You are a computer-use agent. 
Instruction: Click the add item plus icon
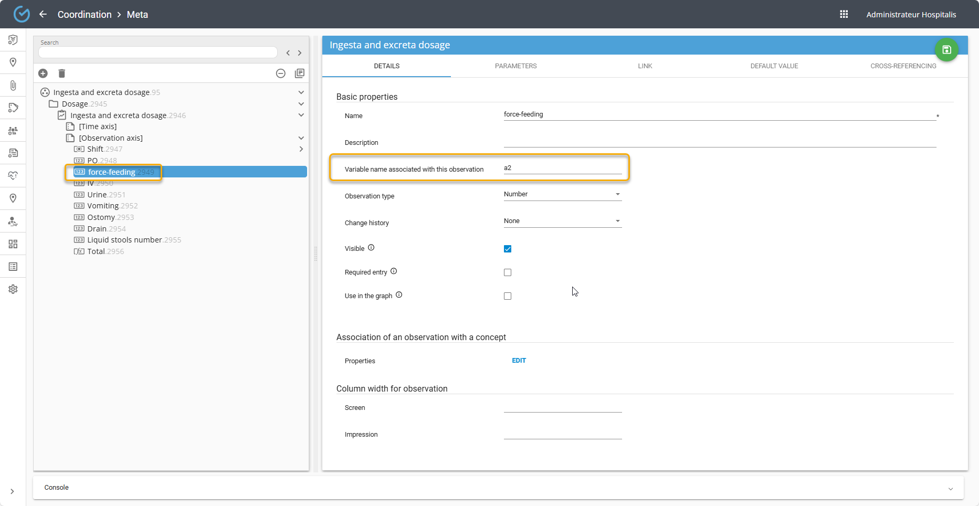(x=43, y=73)
